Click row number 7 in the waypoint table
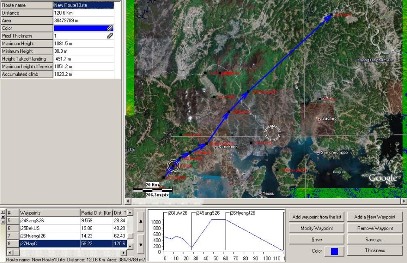Screen dimensions: 407x263 [13, 236]
